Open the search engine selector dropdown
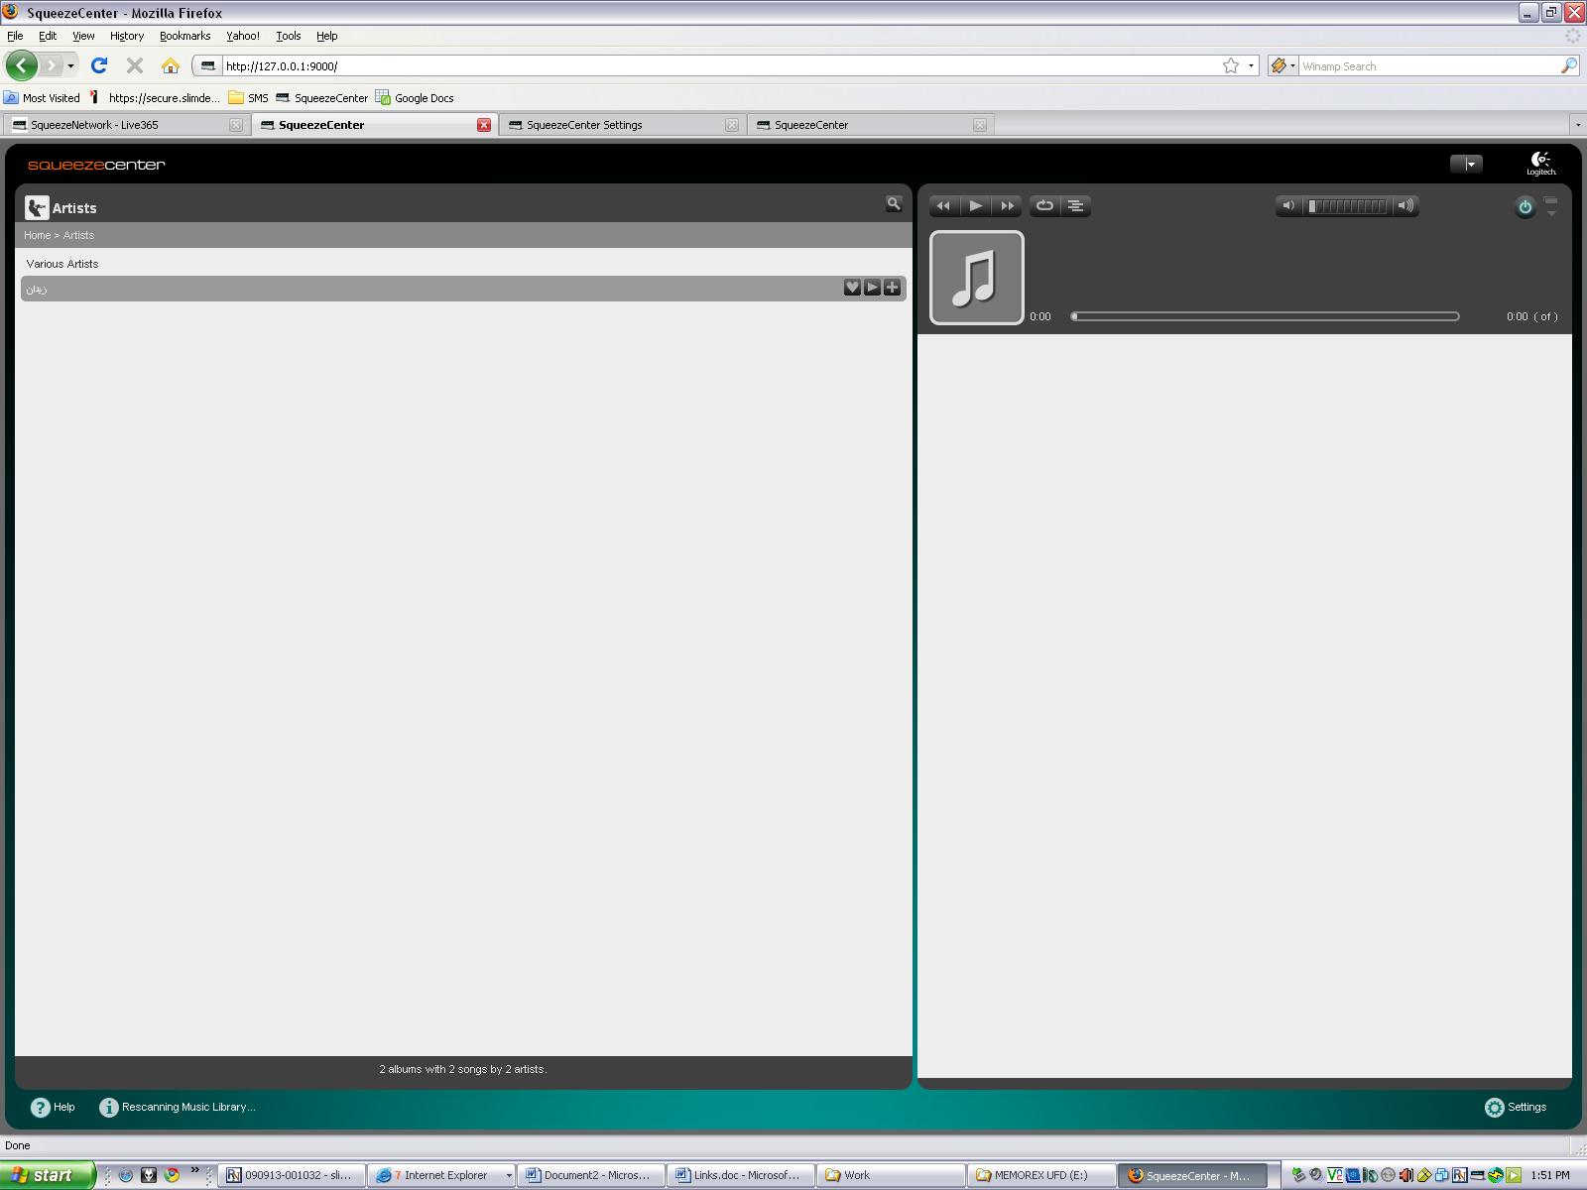Viewport: 1587px width, 1190px height. pos(1282,66)
